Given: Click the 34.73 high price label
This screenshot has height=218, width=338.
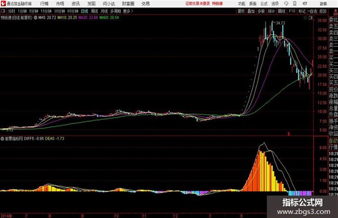Looking at the screenshot, I should (280, 23).
